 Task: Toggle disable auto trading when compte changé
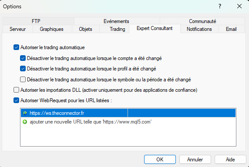point(23,58)
